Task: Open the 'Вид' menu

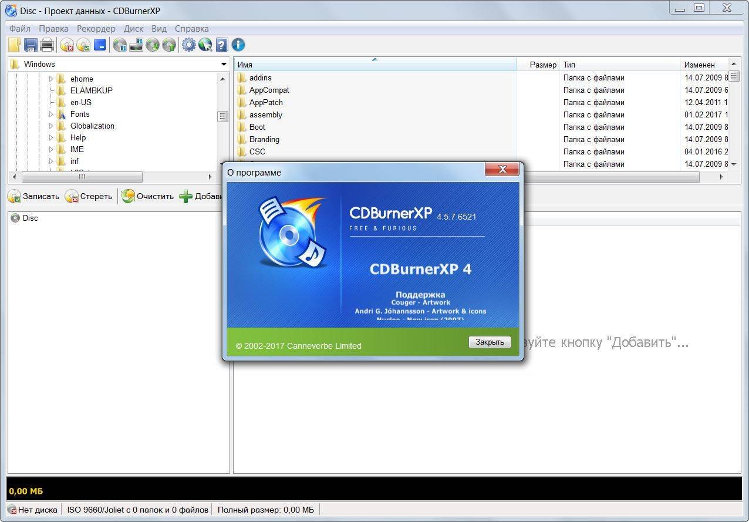Action: tap(159, 28)
